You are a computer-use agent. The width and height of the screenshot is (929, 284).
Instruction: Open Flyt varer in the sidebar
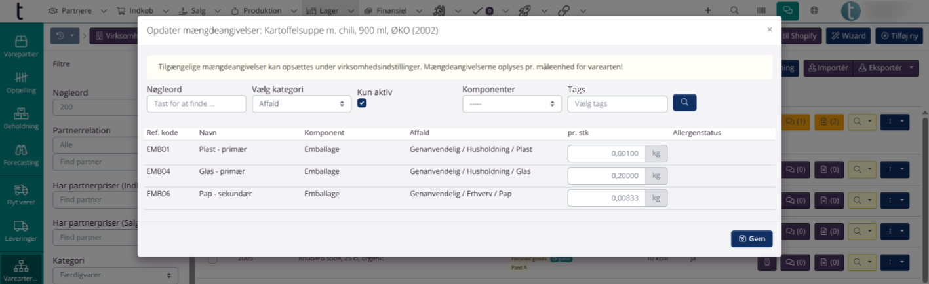(x=21, y=195)
